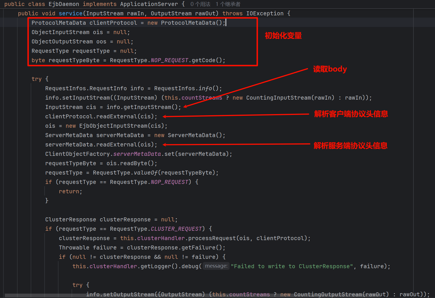Click the italic serverMetaData static field
435x298 pixels.
[137, 154]
